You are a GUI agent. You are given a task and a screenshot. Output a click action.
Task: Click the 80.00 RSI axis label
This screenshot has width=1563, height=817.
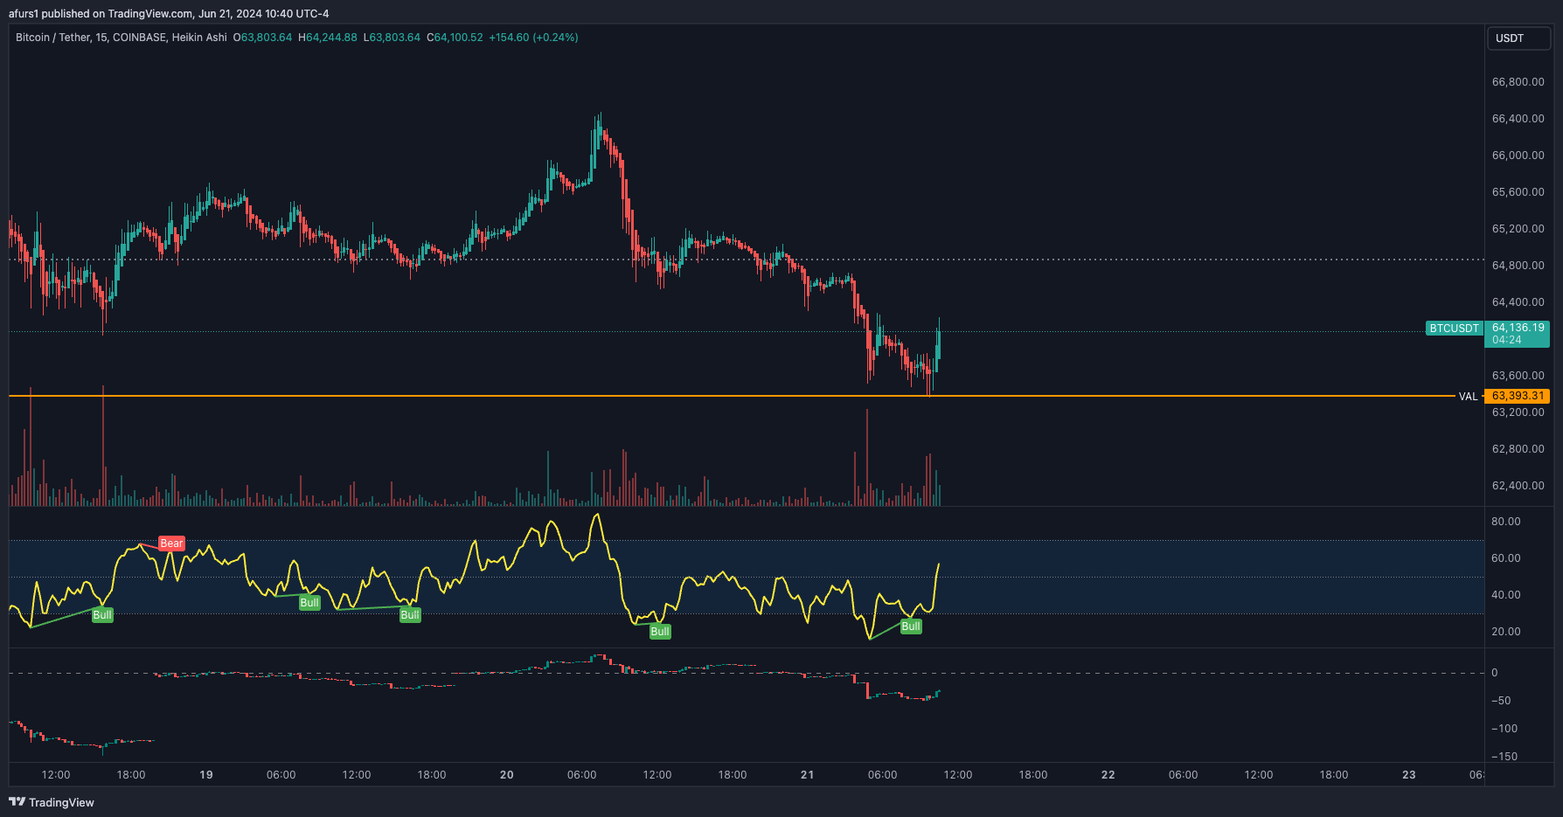click(x=1506, y=522)
